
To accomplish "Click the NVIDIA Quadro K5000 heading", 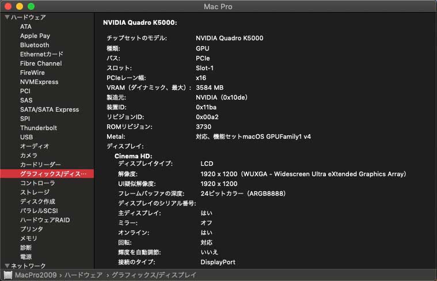I will [140, 22].
